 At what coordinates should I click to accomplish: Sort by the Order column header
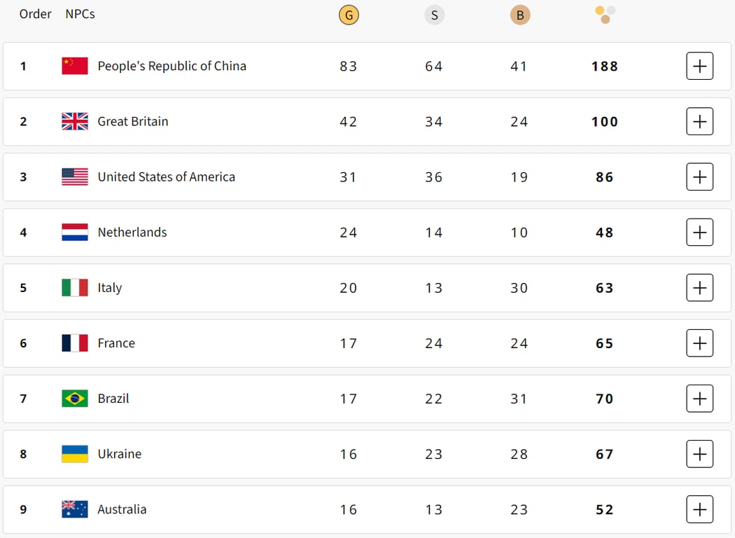(x=35, y=14)
